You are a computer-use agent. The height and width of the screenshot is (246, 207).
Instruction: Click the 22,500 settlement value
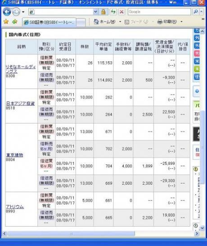pyautogui.click(x=169, y=112)
